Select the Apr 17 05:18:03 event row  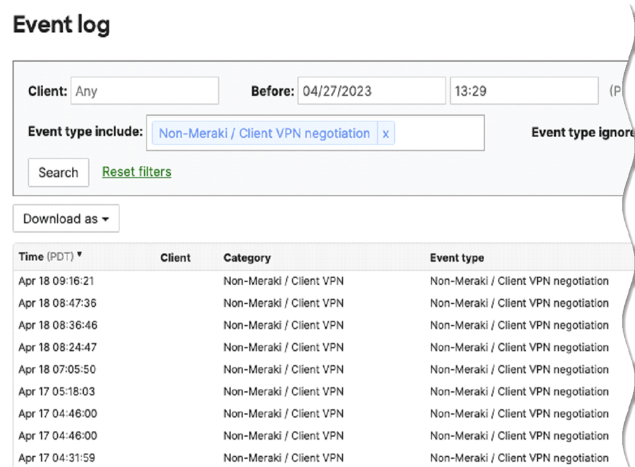coord(57,391)
